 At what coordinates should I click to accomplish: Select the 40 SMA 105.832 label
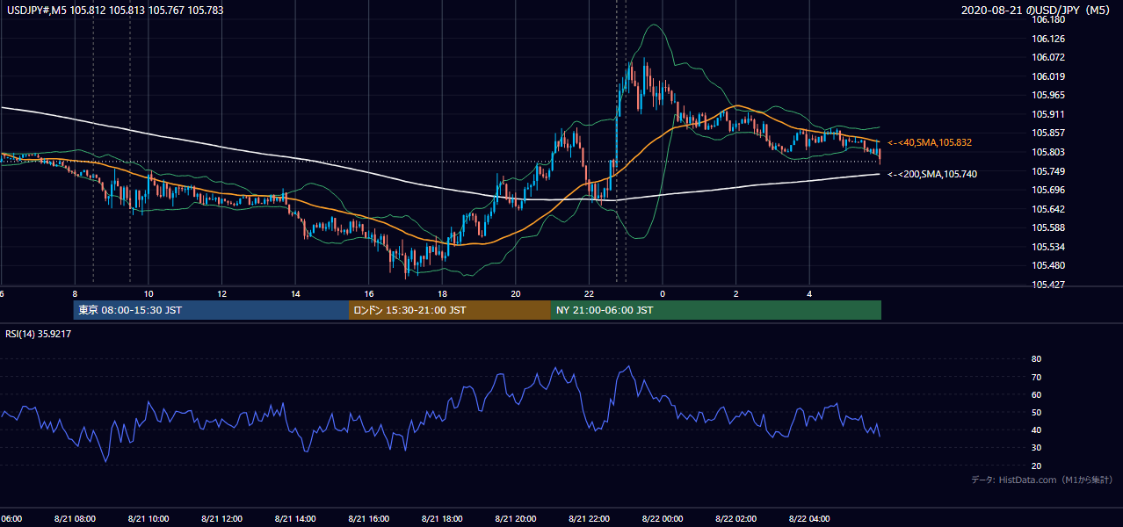pyautogui.click(x=929, y=142)
